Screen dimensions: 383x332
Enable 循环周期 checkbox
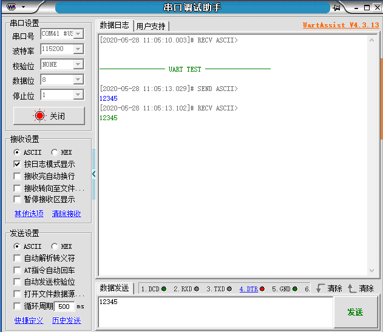(17, 306)
